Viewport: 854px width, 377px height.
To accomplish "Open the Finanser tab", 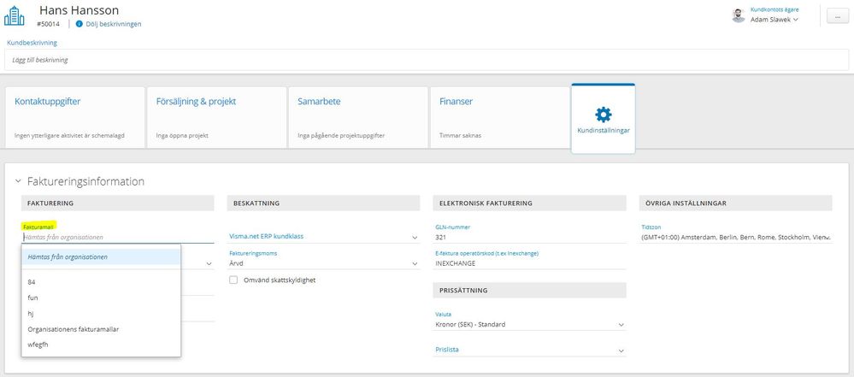I will pos(500,117).
